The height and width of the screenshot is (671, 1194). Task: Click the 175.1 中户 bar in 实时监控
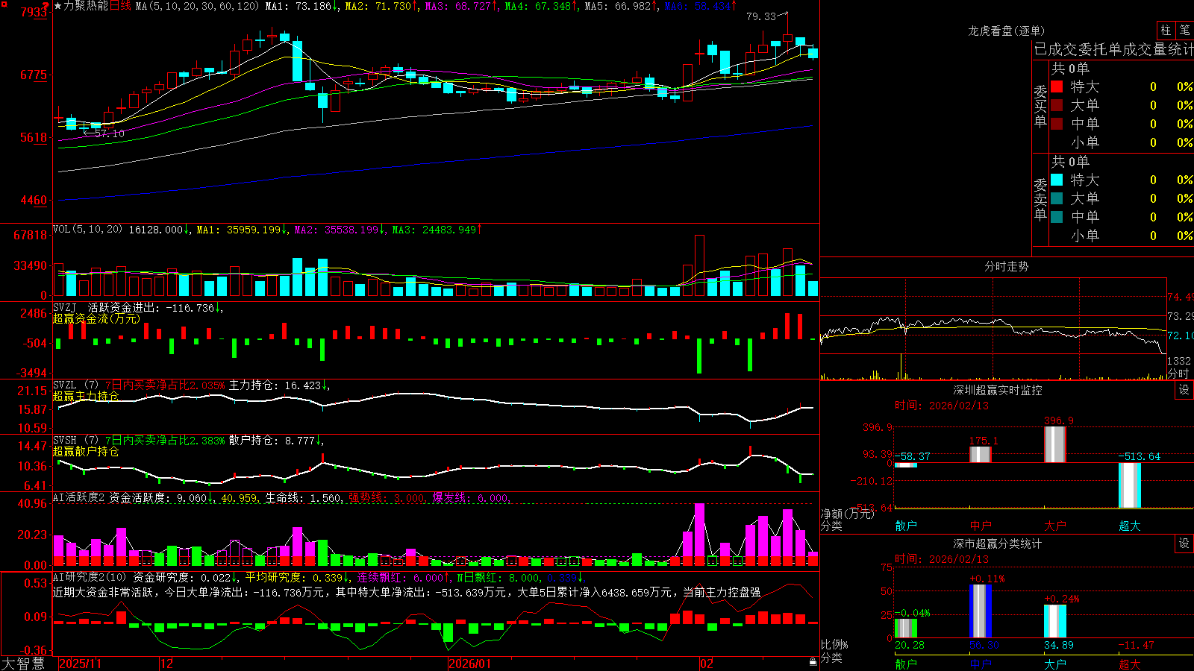point(981,455)
